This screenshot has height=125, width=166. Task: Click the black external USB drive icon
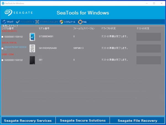[32, 60]
